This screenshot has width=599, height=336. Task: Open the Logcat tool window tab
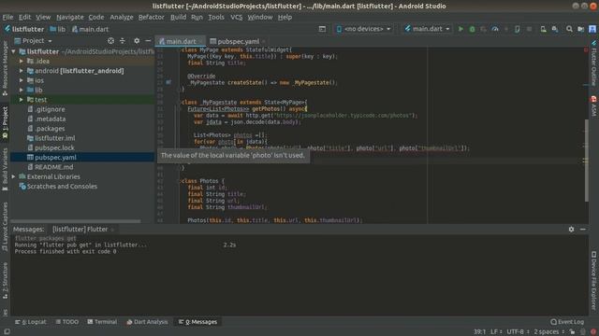click(31, 322)
